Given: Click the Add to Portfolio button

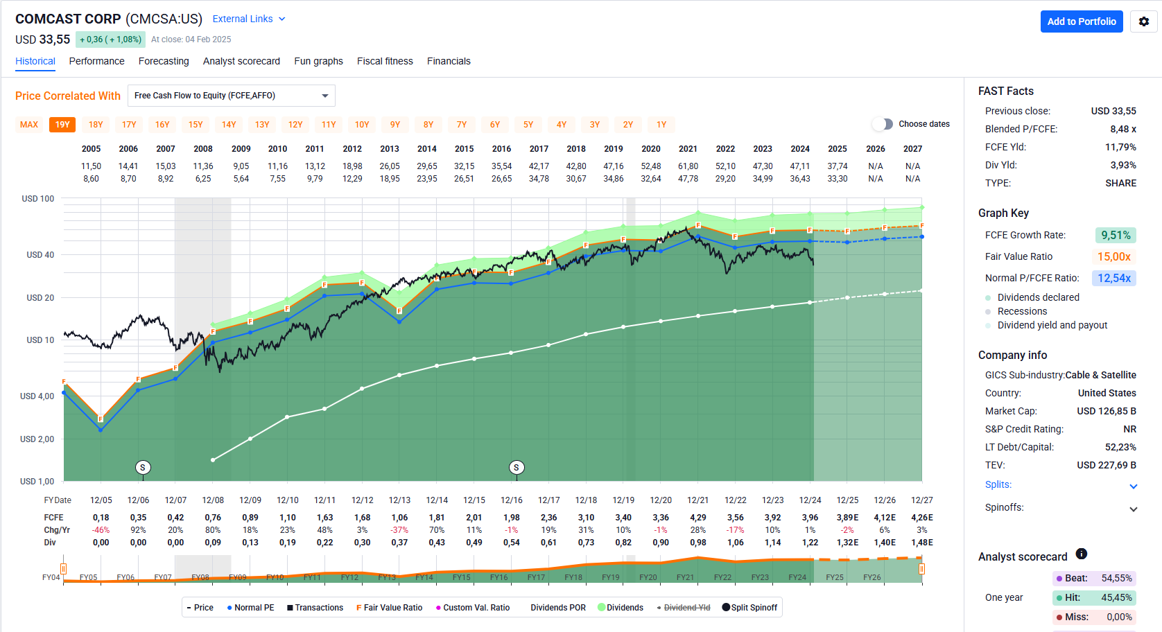Looking at the screenshot, I should pos(1081,21).
